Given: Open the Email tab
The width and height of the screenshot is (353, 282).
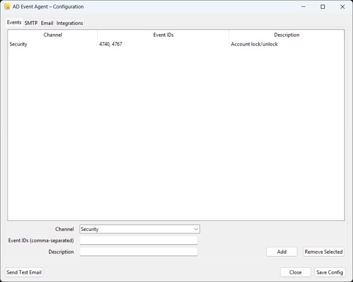Looking at the screenshot, I should (x=47, y=23).
